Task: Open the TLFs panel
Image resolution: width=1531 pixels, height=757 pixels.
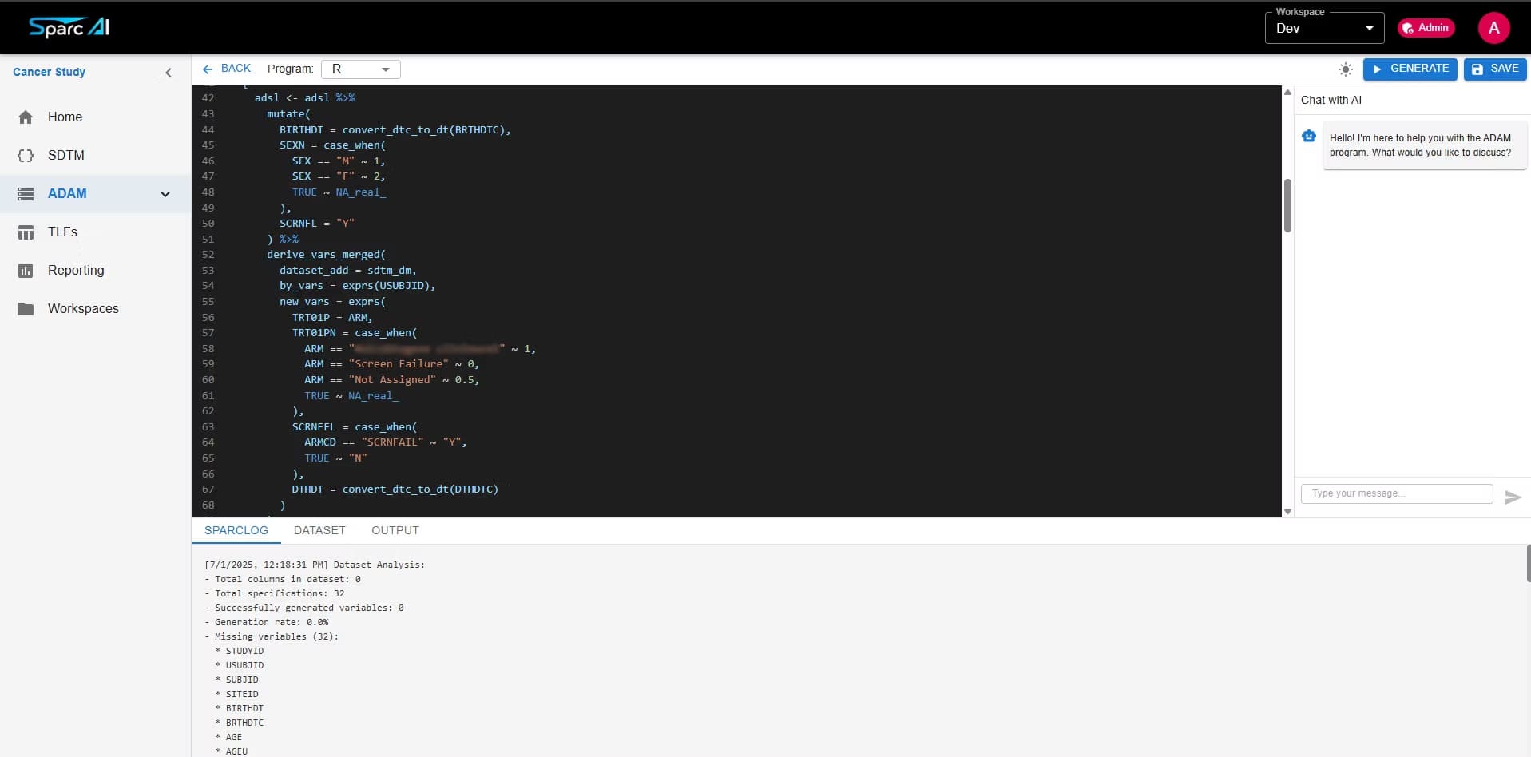Action: [64, 232]
